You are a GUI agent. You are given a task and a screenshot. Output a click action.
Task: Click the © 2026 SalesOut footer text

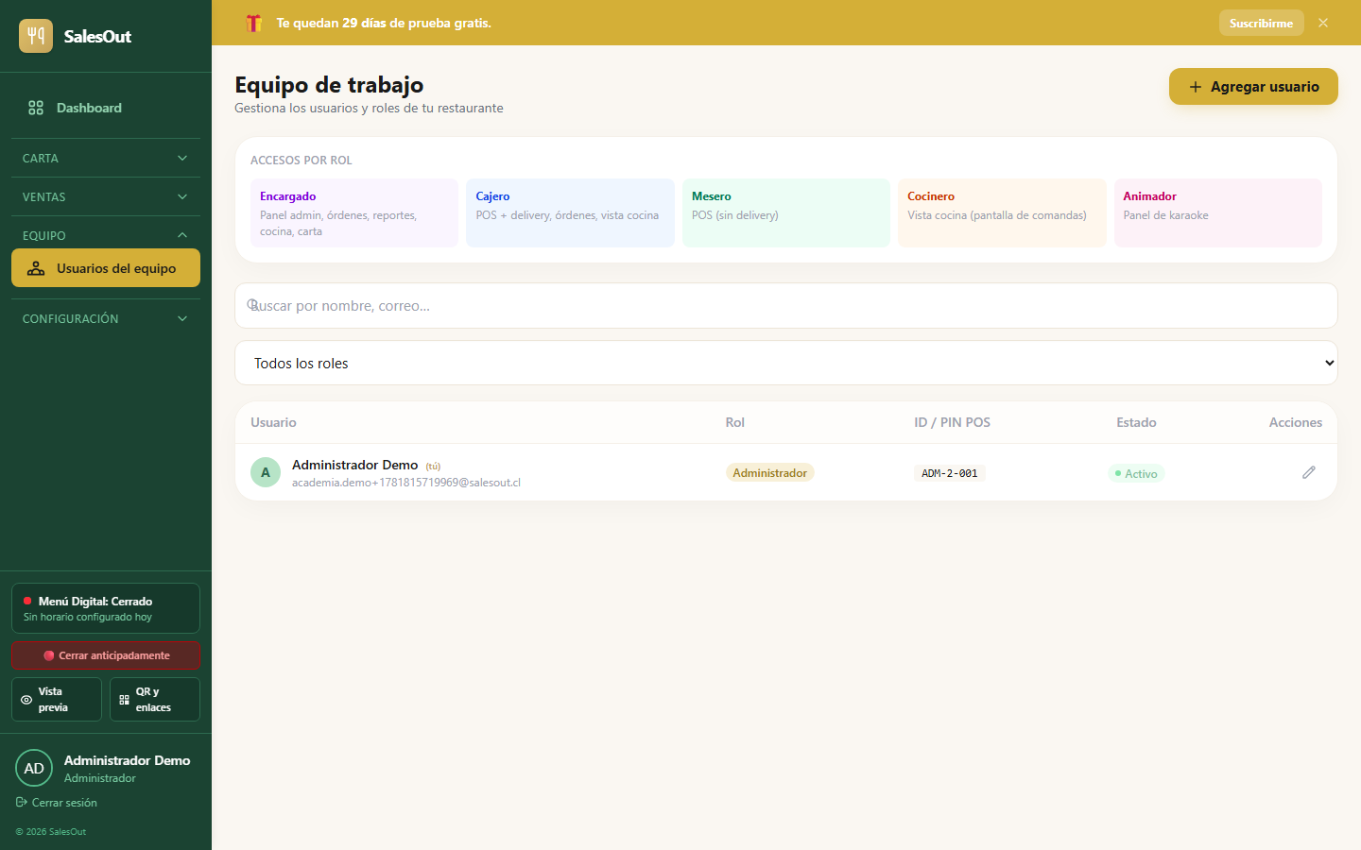click(x=51, y=832)
